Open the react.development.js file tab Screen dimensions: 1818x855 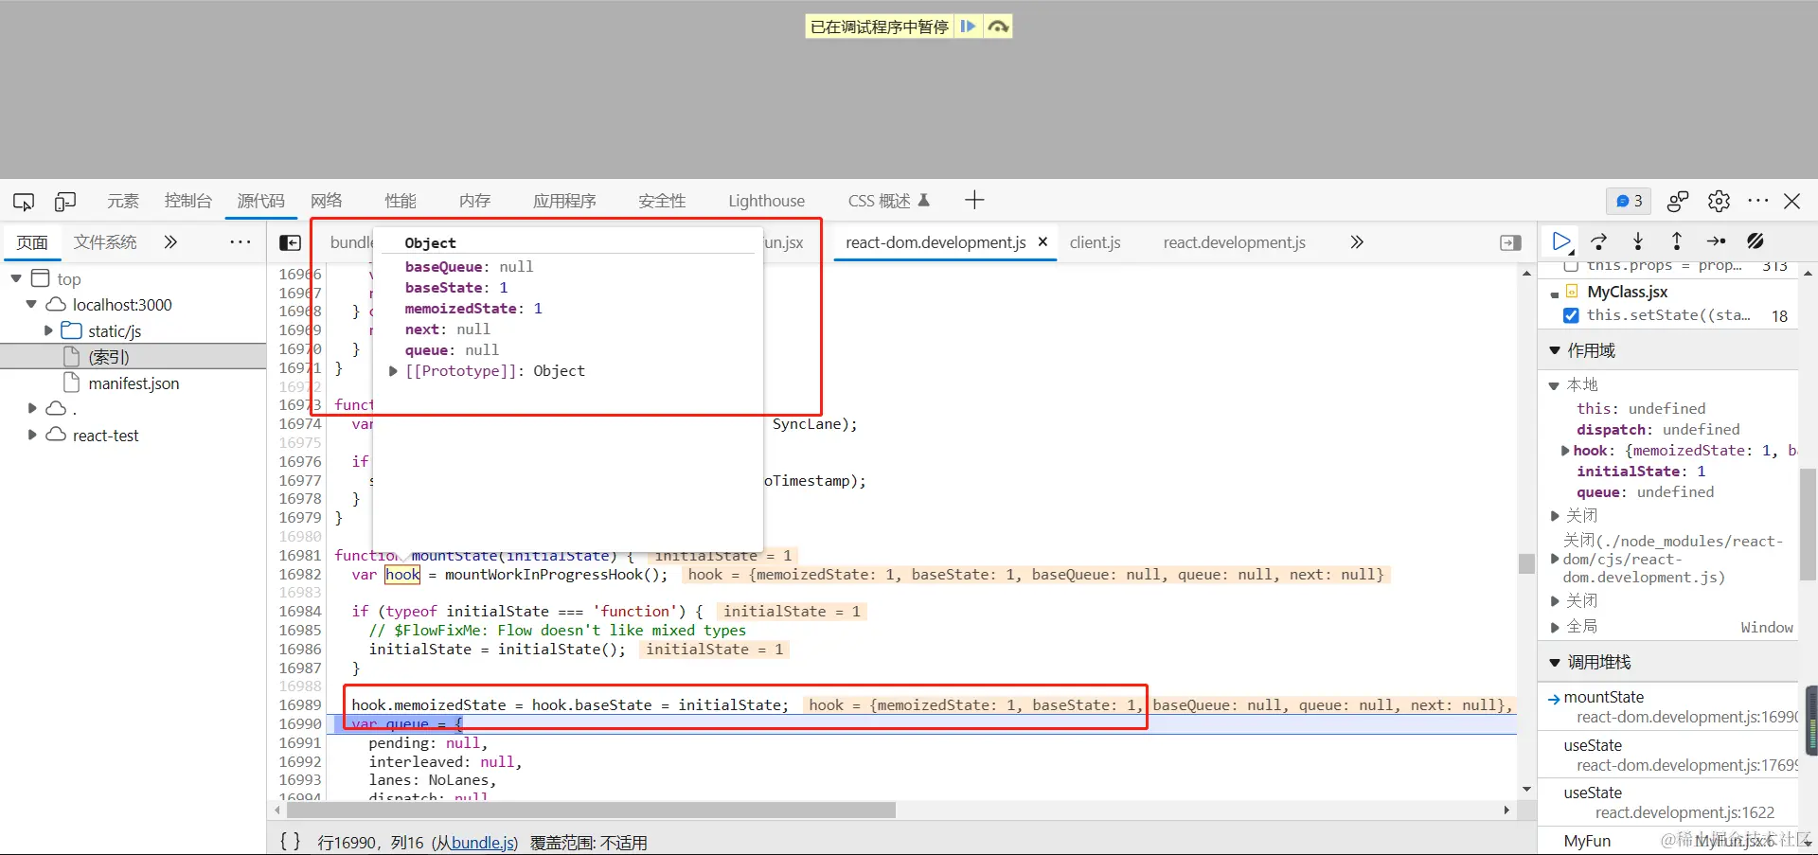pos(1234,242)
